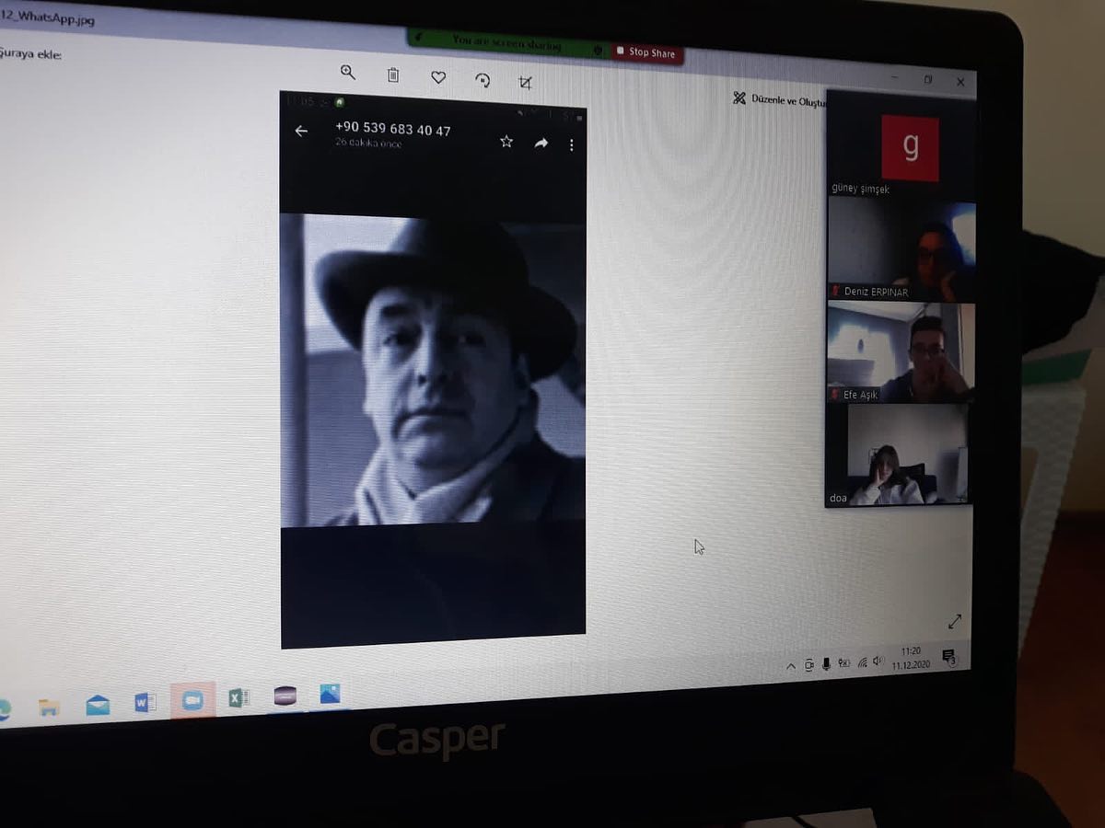
Task: Click the microphone icon in system tray
Action: (826, 664)
